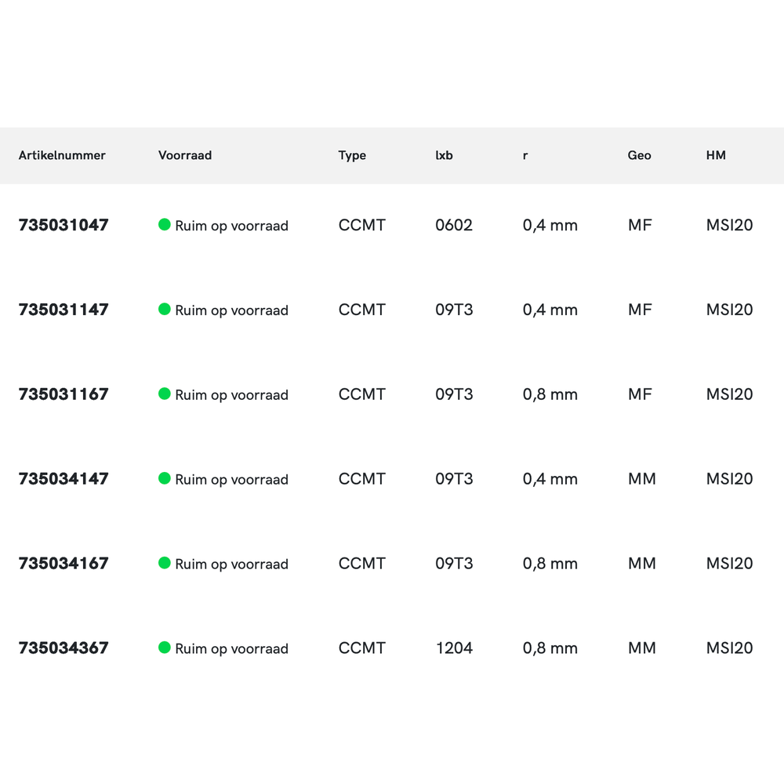Viewport: 784px width, 784px height.
Task: Click green stock dot for 735031147
Action: coord(165,310)
